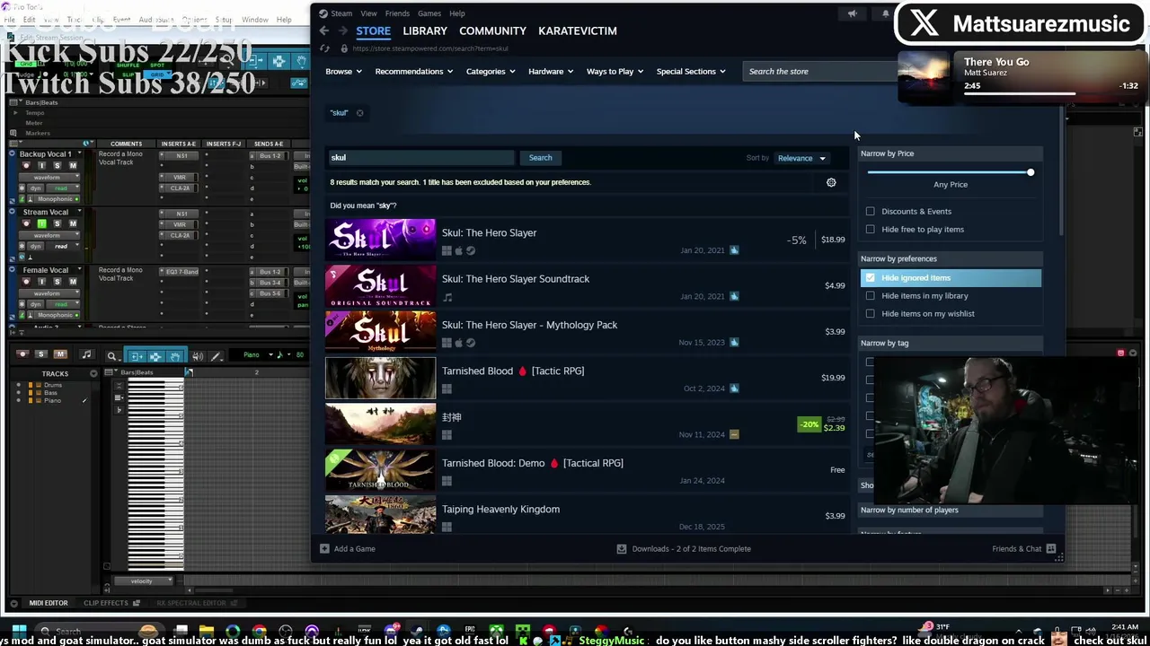Disable input monitoring on Stream Vocal
This screenshot has height=646, width=1150.
pyautogui.click(x=41, y=223)
